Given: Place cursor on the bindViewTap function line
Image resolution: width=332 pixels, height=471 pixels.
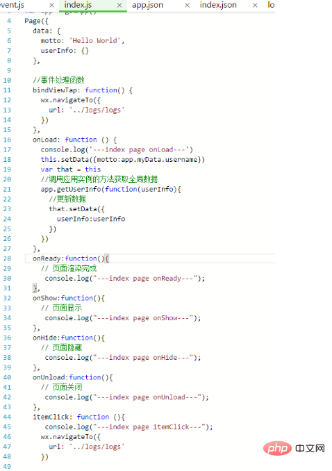Looking at the screenshot, I should (83, 90).
